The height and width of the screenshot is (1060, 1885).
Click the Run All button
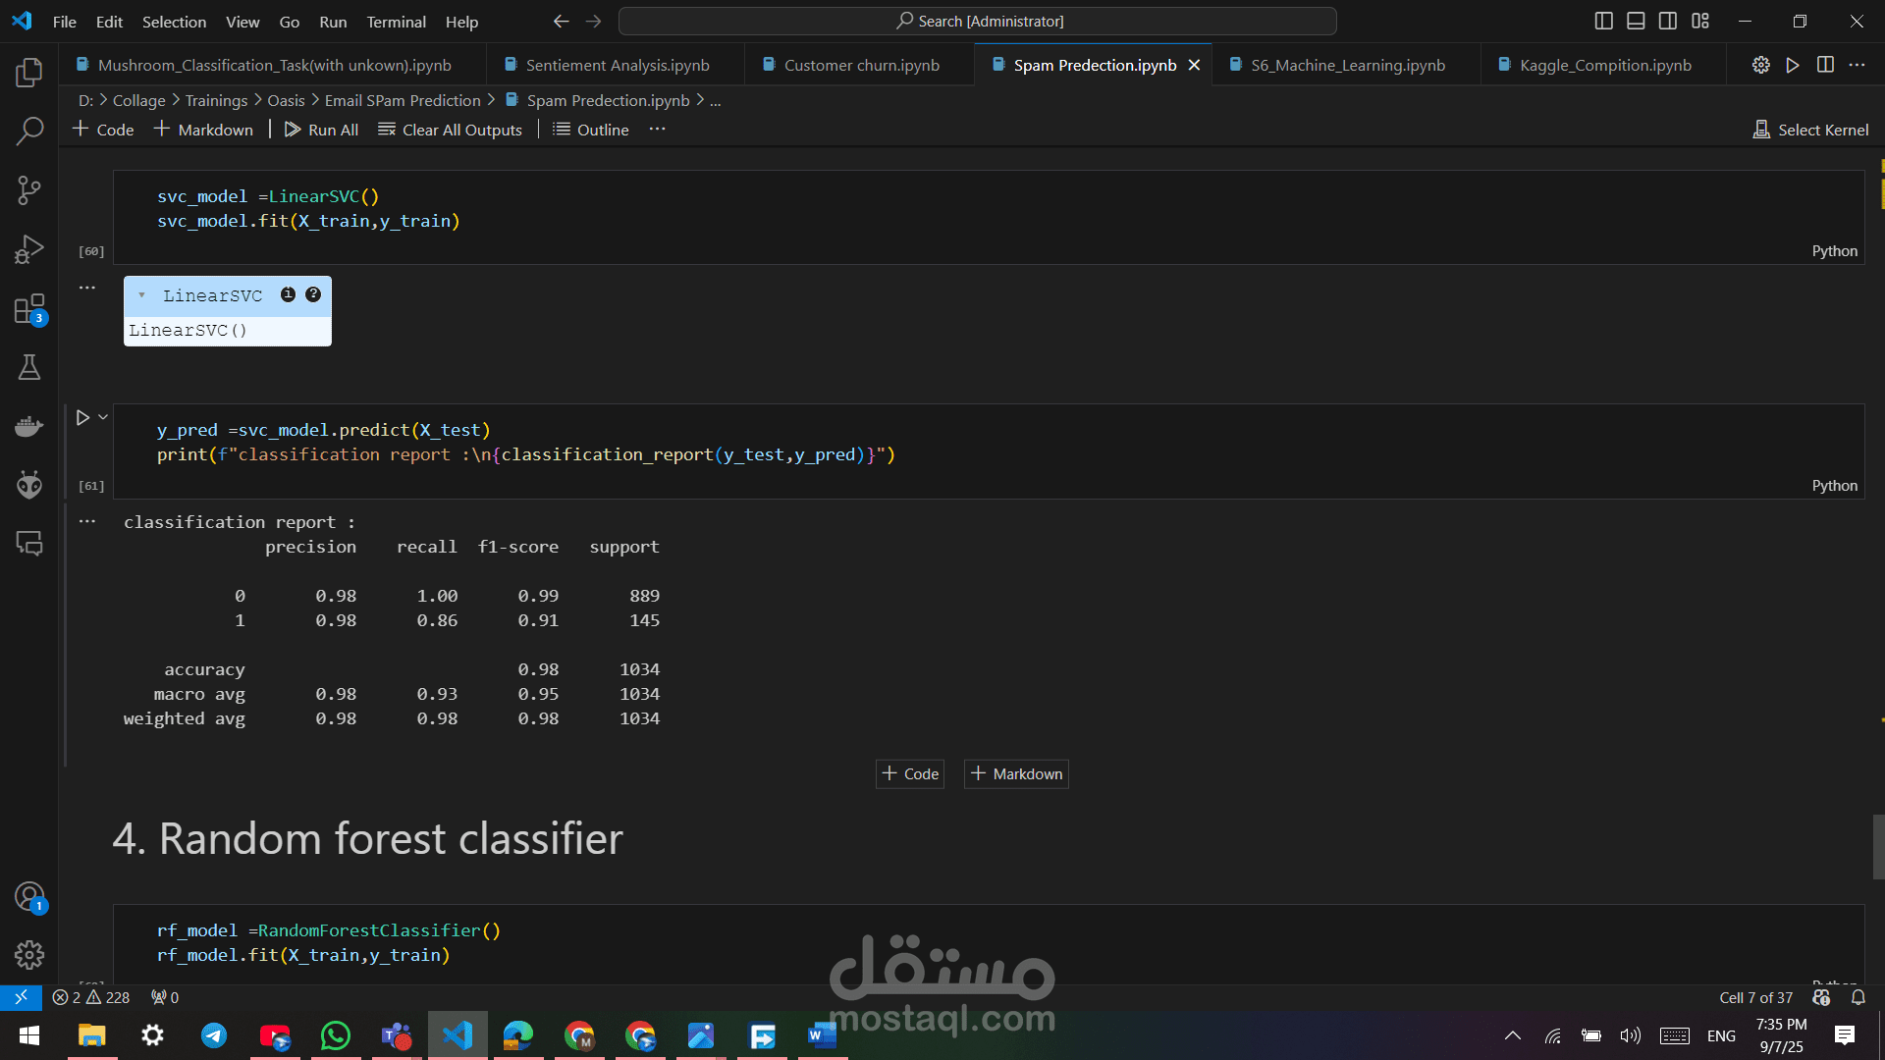[x=321, y=130]
